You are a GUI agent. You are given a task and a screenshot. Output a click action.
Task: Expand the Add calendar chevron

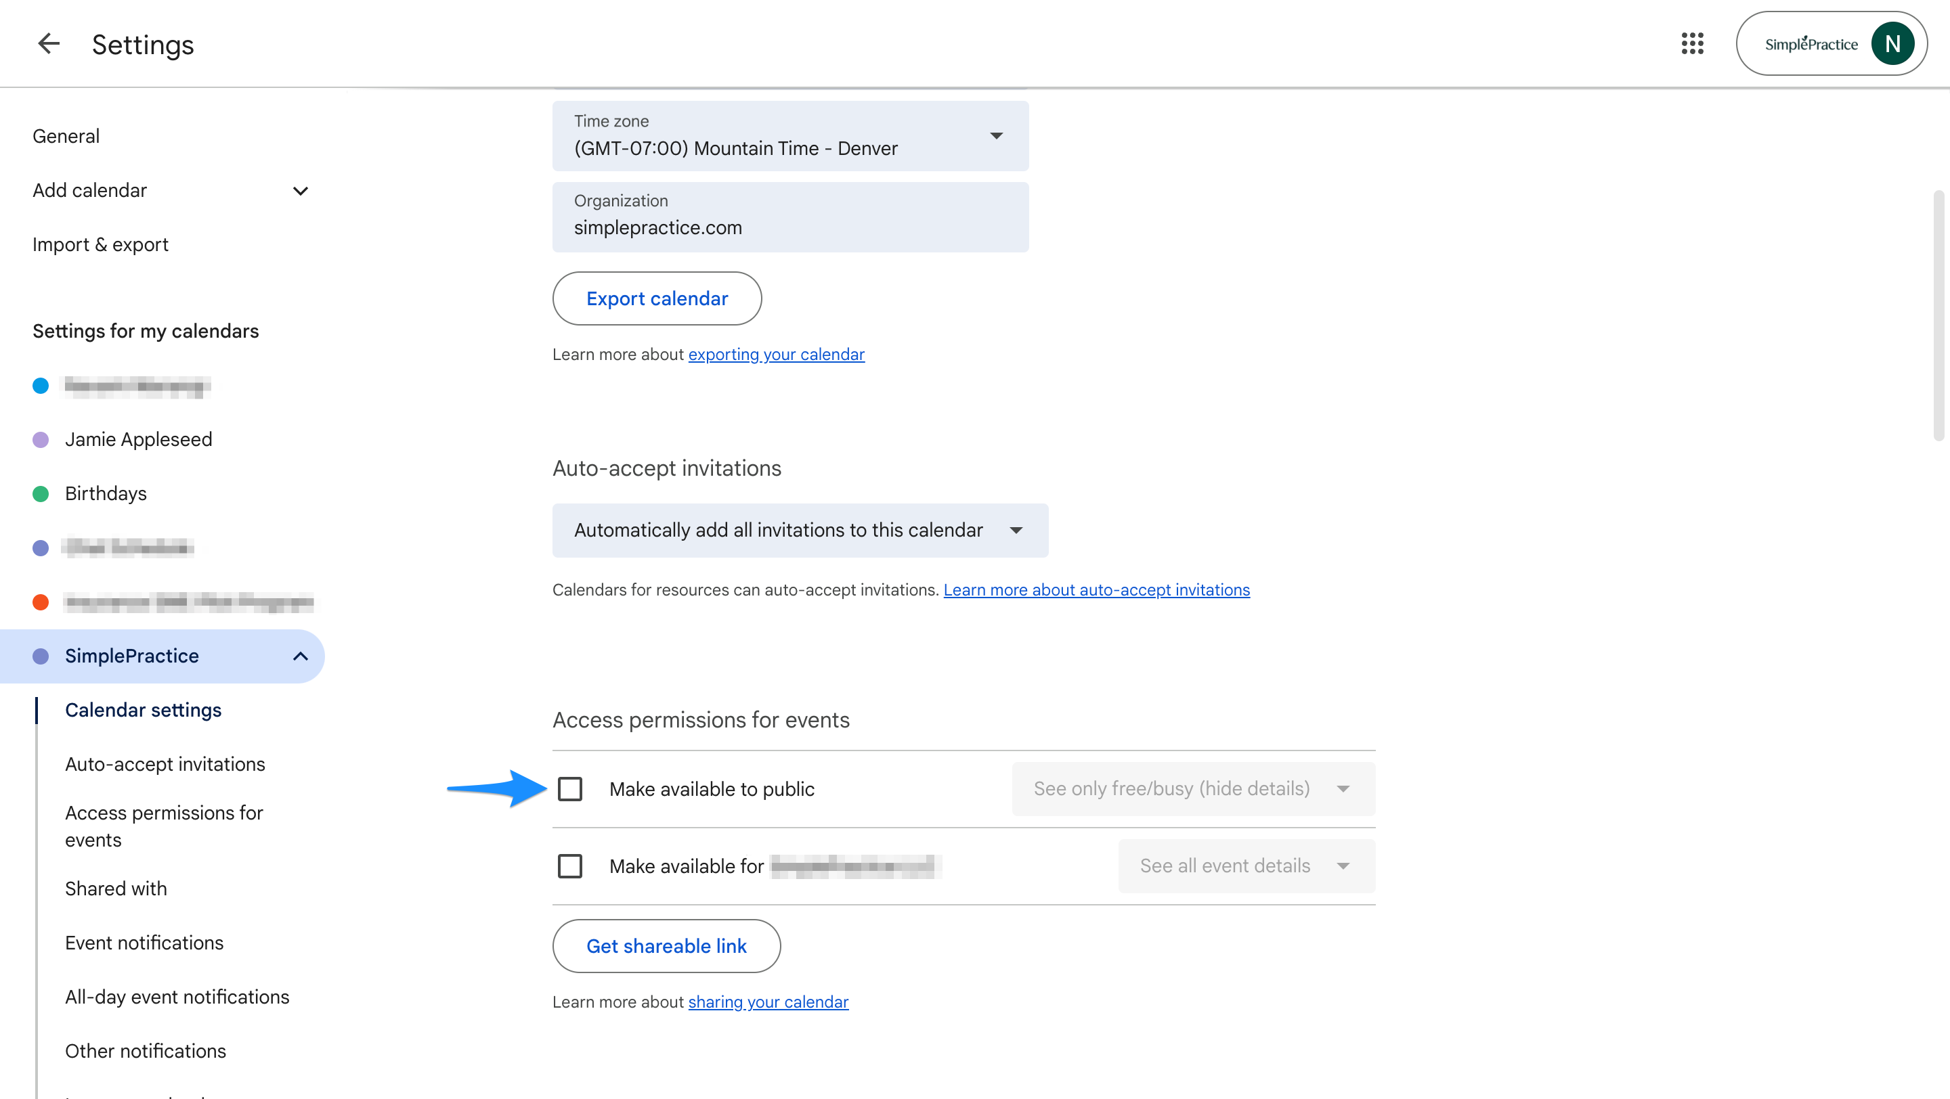301,191
